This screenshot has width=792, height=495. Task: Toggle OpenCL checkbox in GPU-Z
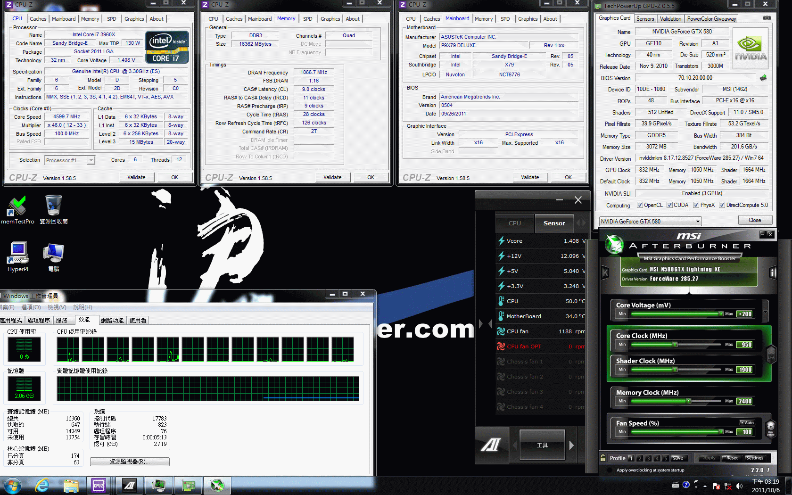(640, 205)
